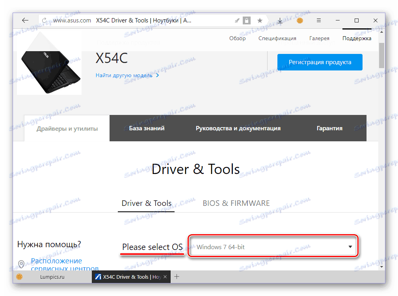398x296 pixels.
Task: Maximize the browser window
Action: (x=357, y=20)
